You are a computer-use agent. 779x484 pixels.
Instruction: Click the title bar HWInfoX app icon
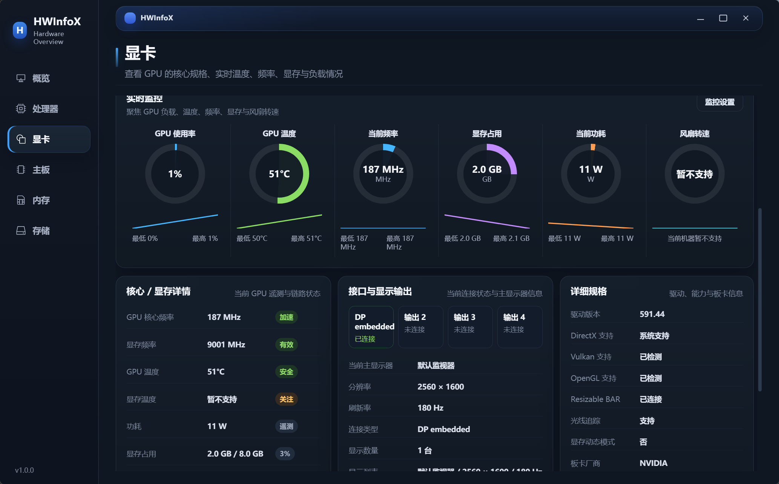pos(130,18)
